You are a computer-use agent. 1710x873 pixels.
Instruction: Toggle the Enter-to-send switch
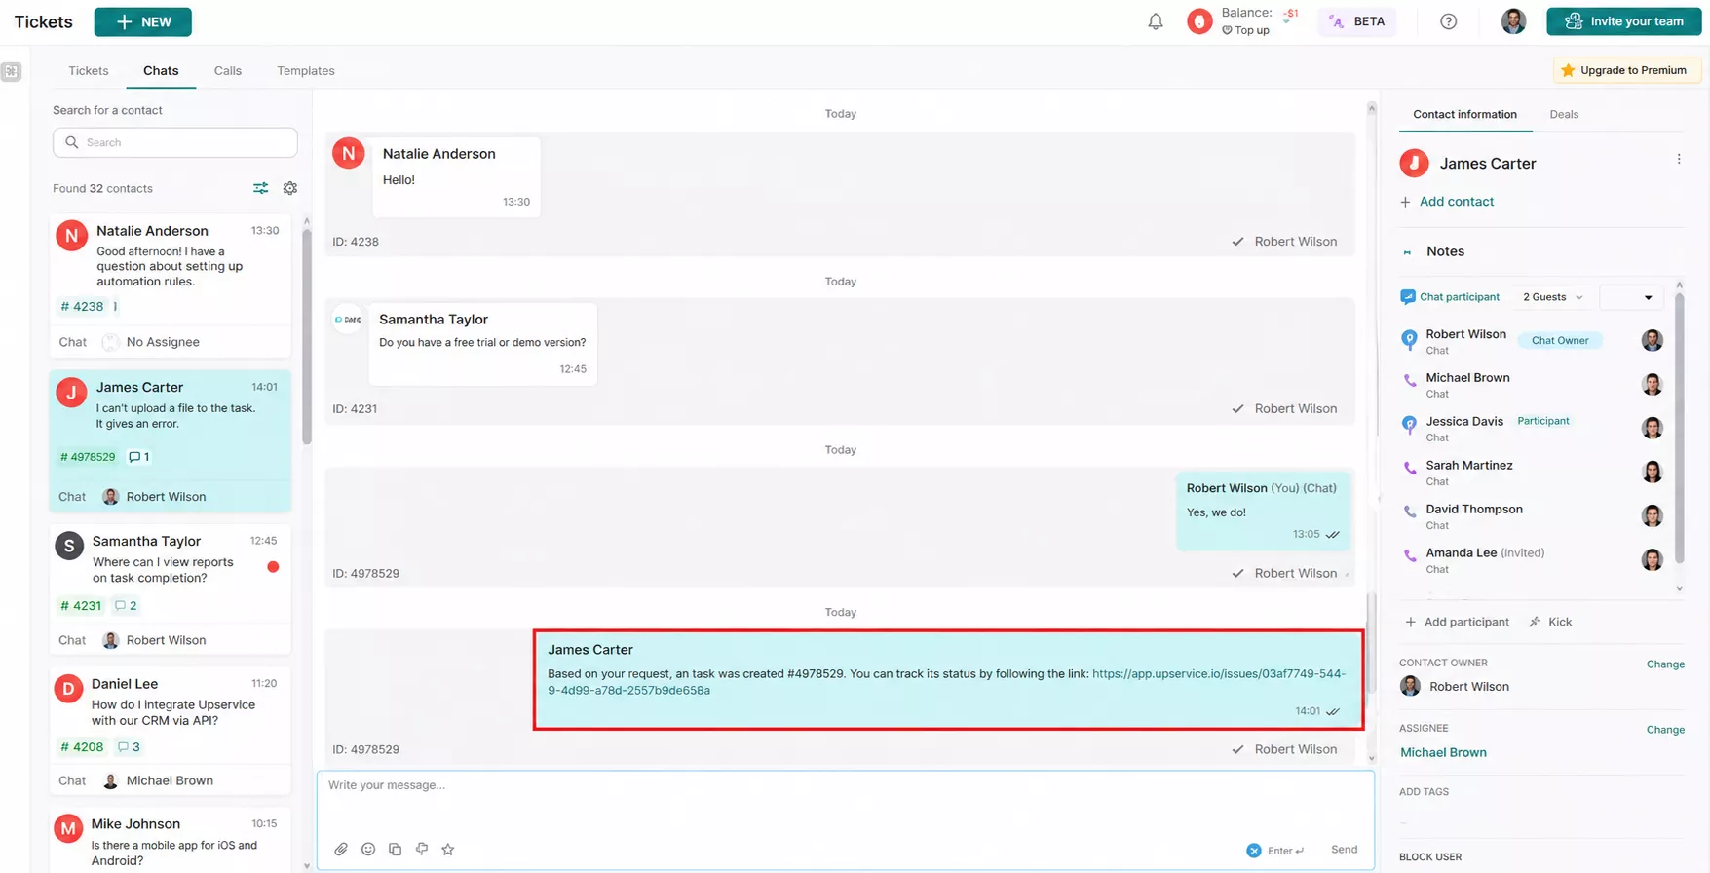pos(1254,851)
